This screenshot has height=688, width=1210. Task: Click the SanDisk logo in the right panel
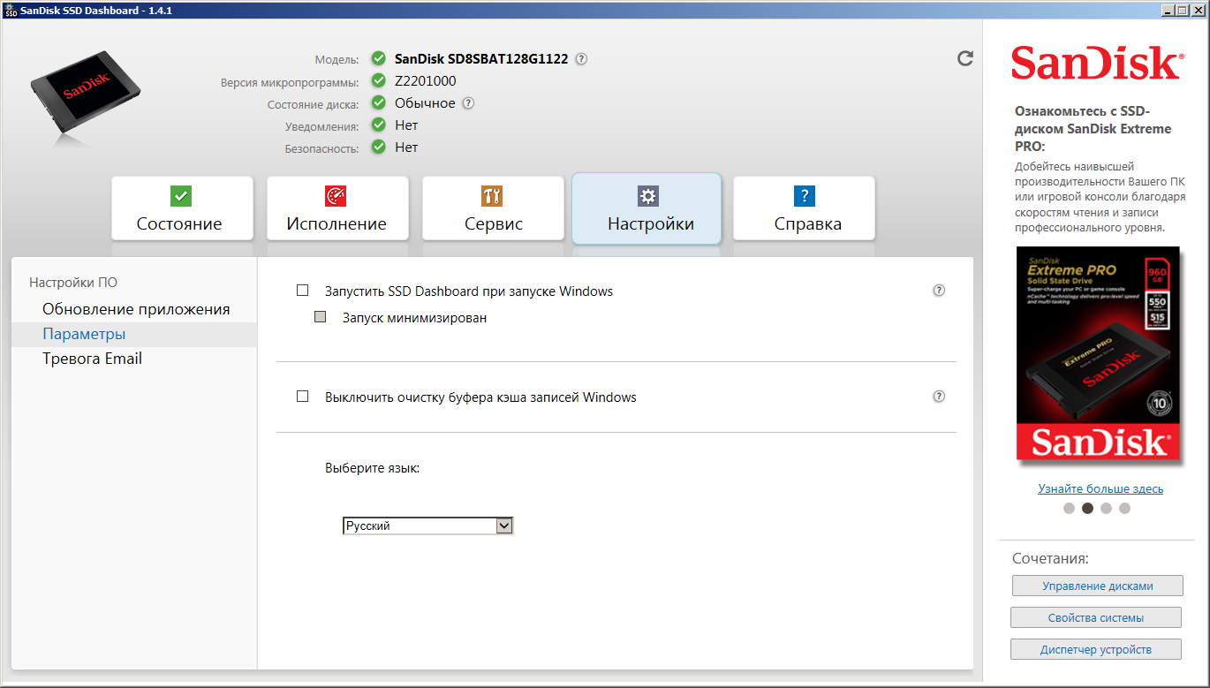tap(1096, 64)
